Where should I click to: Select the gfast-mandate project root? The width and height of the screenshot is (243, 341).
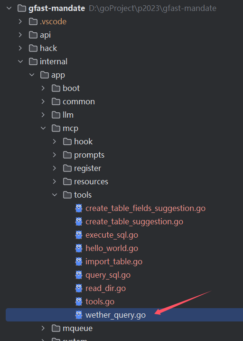point(57,8)
